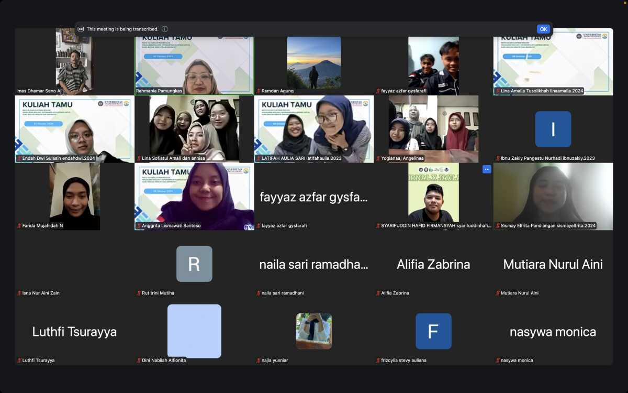Screen dimensions: 628x393
Task: Click the Anggrita Lismawati Santoso name label
Action: pyautogui.click(x=171, y=226)
